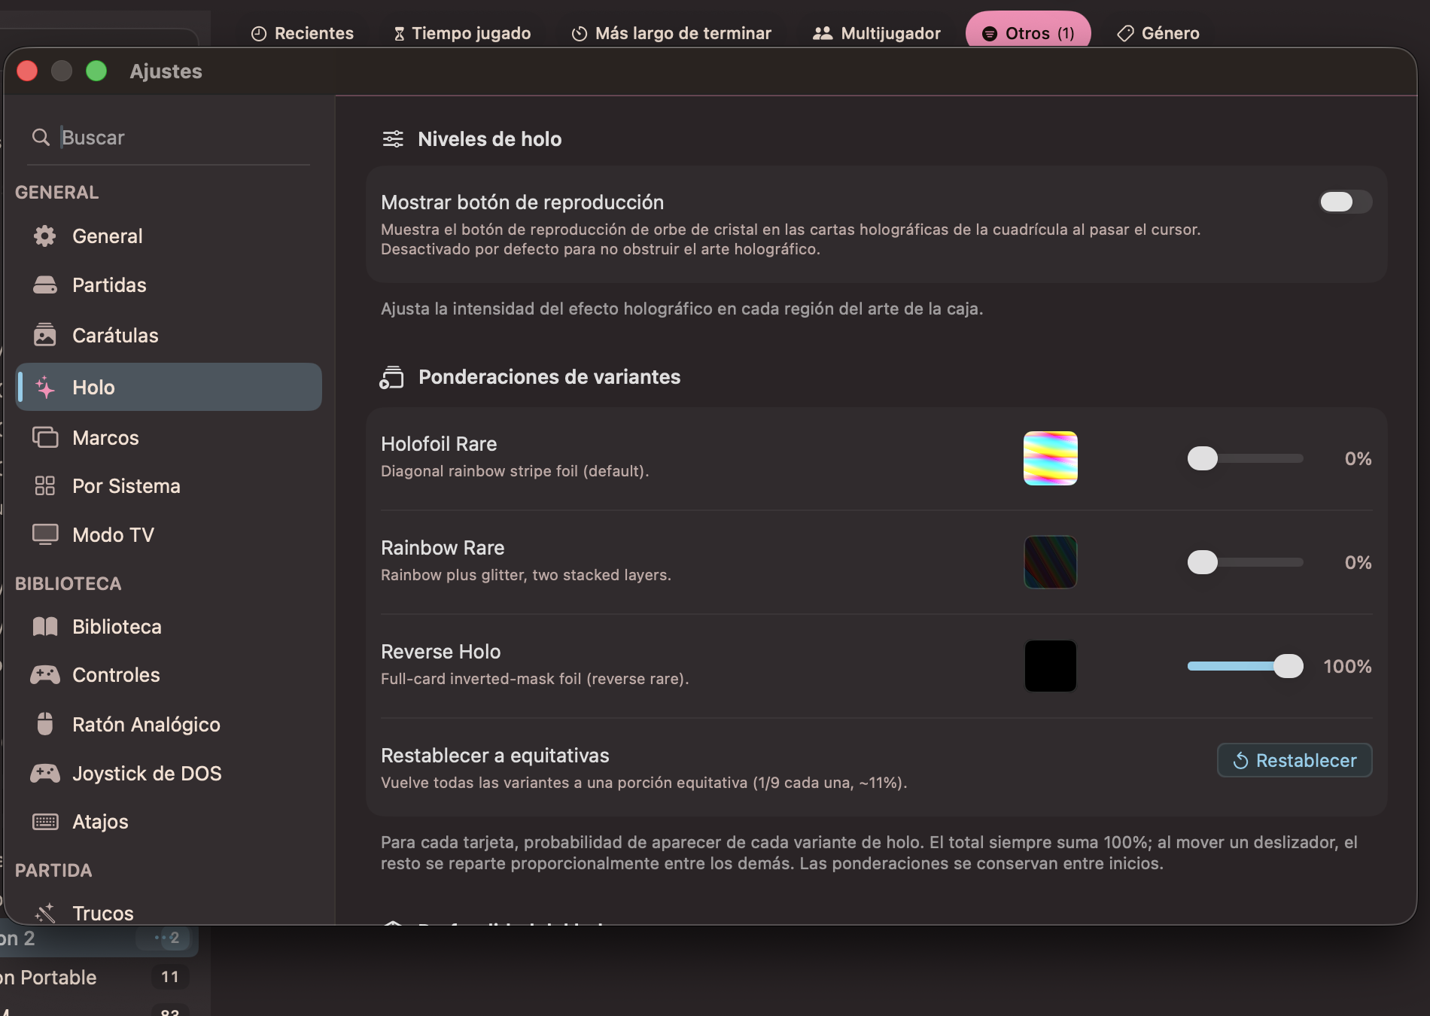Click the Biblioteca book icon
This screenshot has width=1430, height=1016.
tap(44, 627)
